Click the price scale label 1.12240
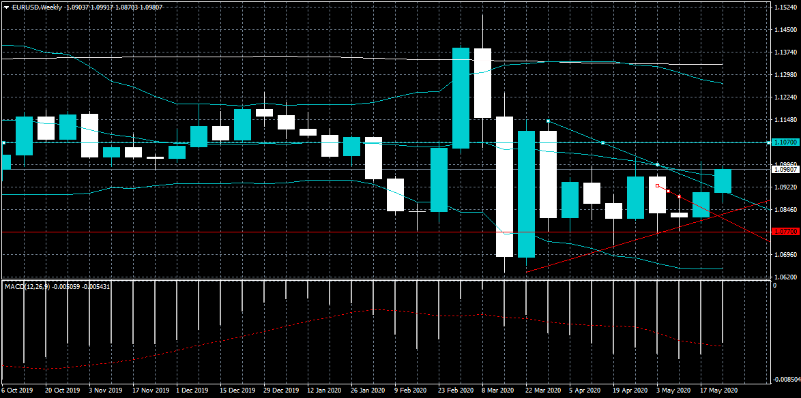 point(786,97)
